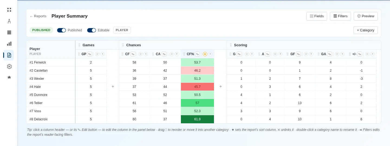Screen dimensions: 390x146
Task: Add a column to Games with plus
Action: click(113, 87)
